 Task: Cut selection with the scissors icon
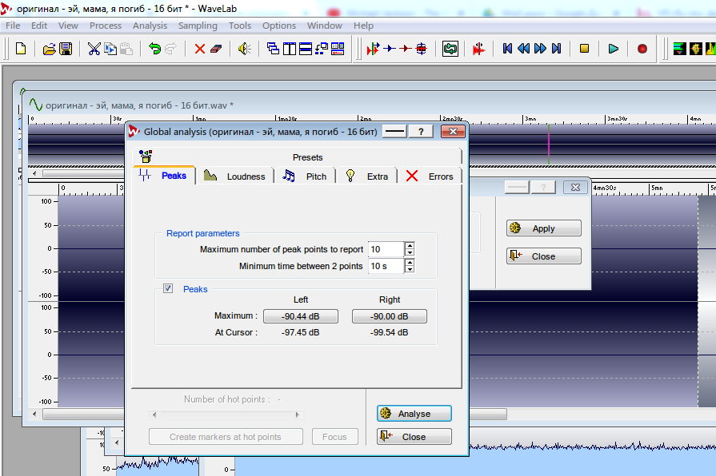click(94, 49)
